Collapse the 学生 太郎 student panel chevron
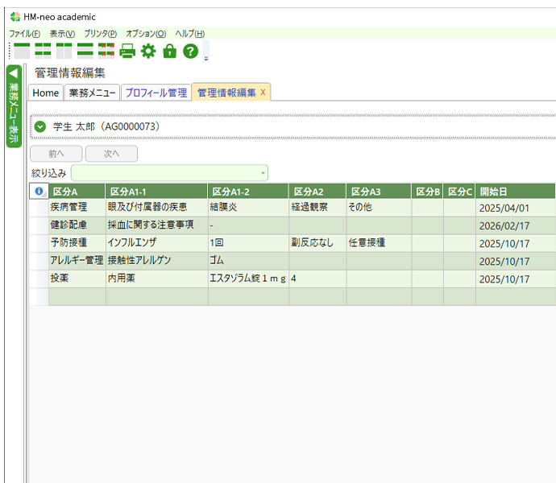The width and height of the screenshot is (556, 483). (x=40, y=126)
